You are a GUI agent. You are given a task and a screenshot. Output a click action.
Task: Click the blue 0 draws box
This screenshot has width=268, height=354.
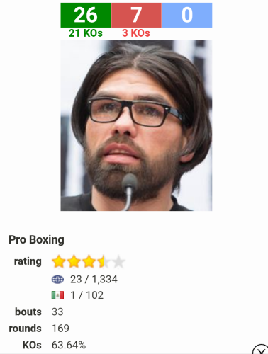[x=187, y=15]
